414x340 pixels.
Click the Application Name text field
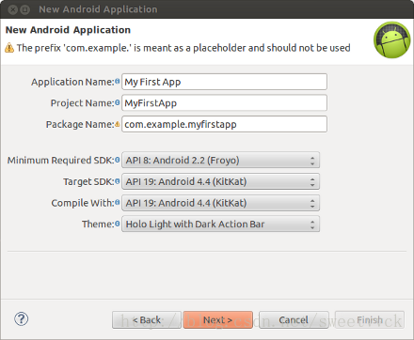click(x=224, y=82)
